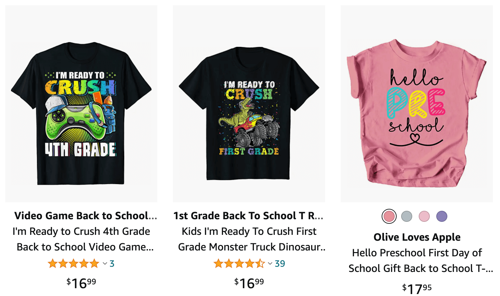Select the gray color swatch
The height and width of the screenshot is (296, 500).
pos(407,216)
